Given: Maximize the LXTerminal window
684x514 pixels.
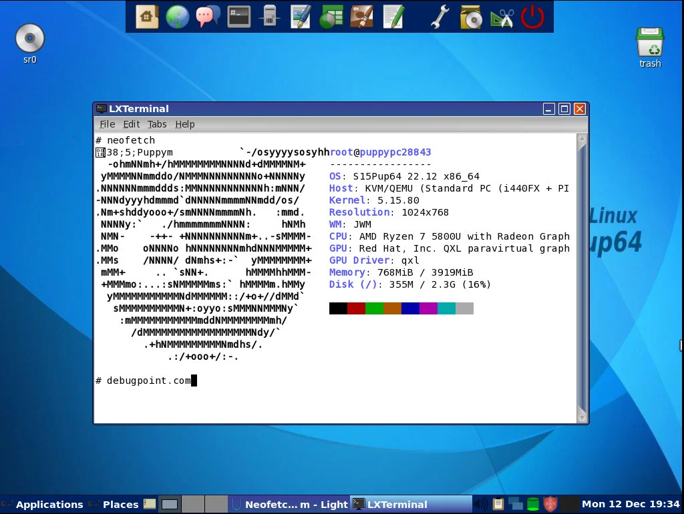Looking at the screenshot, I should 564,109.
